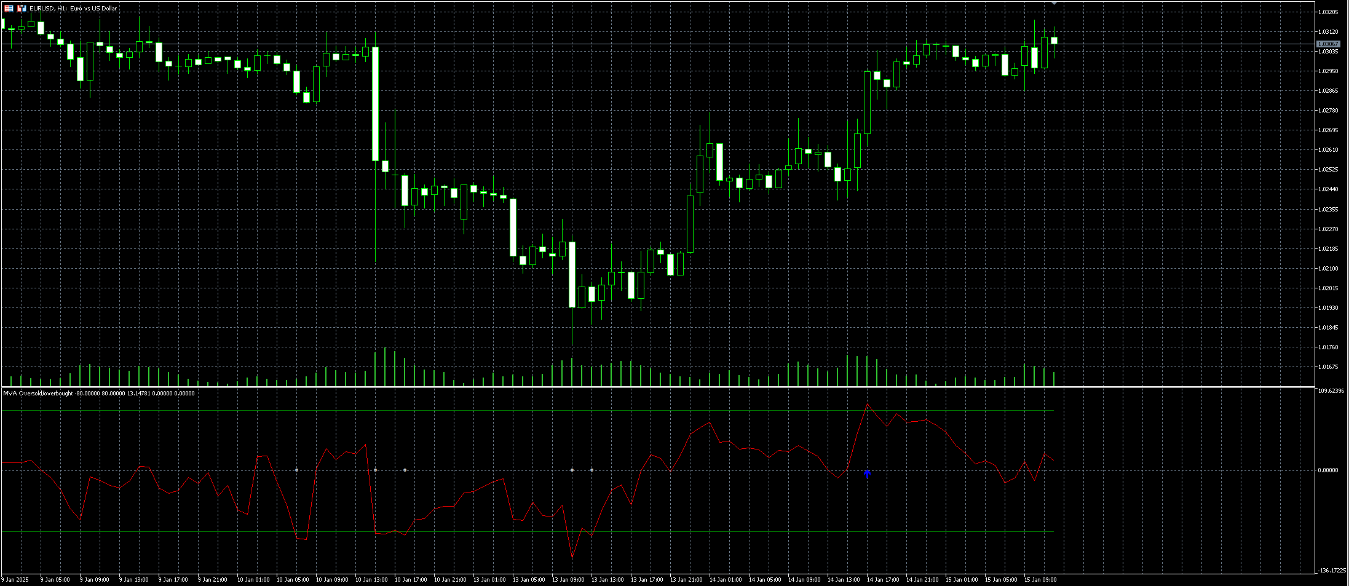Click the 1.01675 price axis label
This screenshot has width=1349, height=586.
click(1328, 367)
